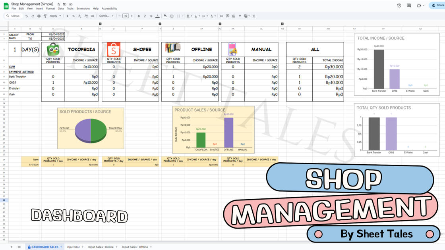Expand column group before Offline section

(x=160, y=24)
